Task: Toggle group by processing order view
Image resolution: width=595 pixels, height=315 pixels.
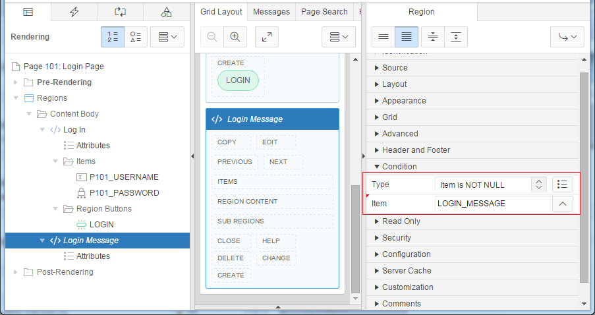Action: point(112,37)
